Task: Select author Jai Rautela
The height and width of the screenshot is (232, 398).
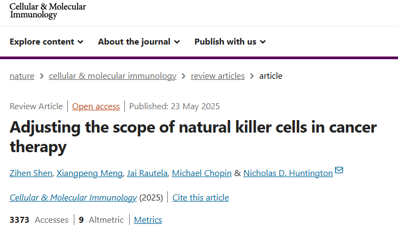Action: pyautogui.click(x=146, y=173)
